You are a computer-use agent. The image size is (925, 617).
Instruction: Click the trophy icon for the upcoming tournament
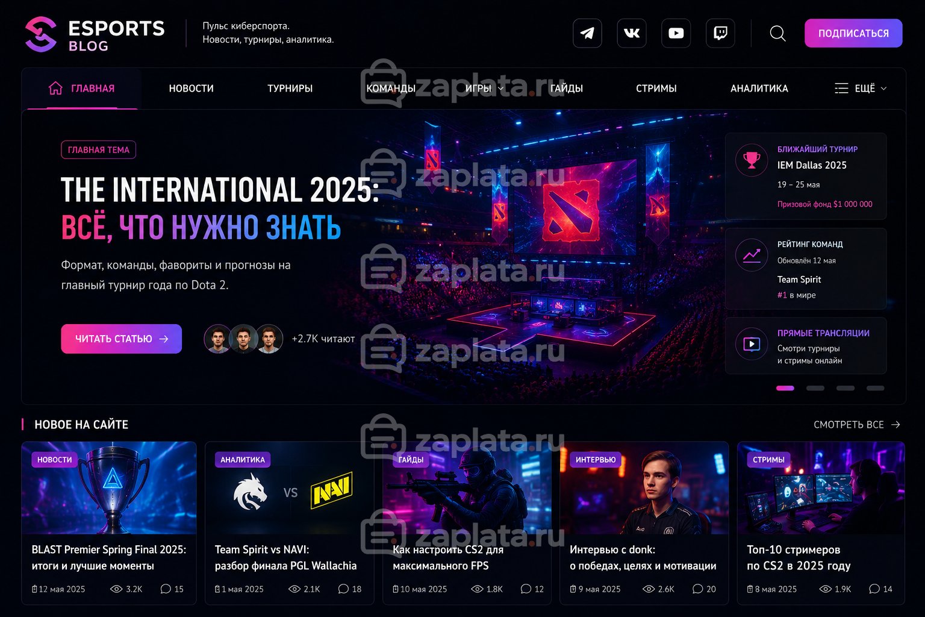point(752,160)
